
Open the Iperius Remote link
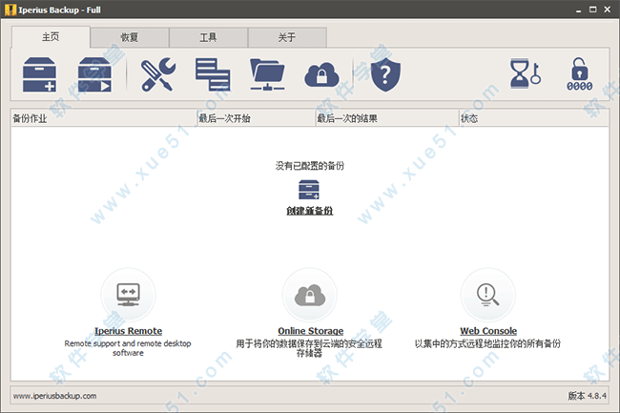click(x=128, y=331)
